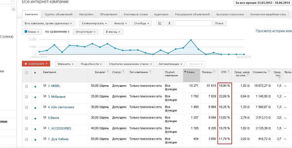This screenshot has width=292, height=148.
Task: Open the Группы объявлений tab
Action: point(59,14)
